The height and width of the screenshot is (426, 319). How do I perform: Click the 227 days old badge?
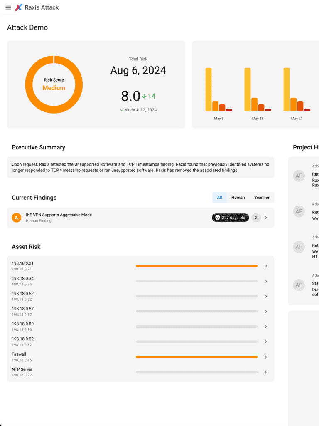point(230,218)
